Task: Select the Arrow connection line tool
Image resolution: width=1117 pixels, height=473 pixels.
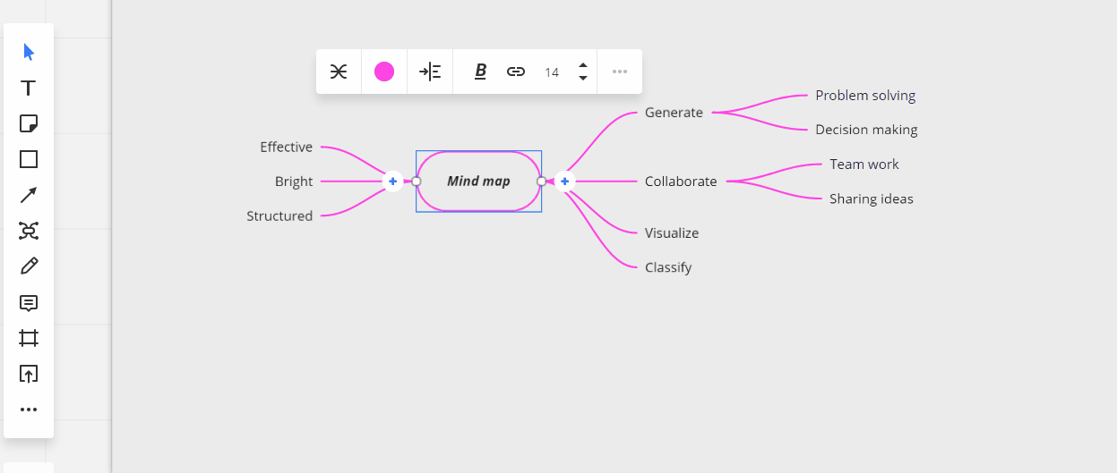Action: [29, 195]
